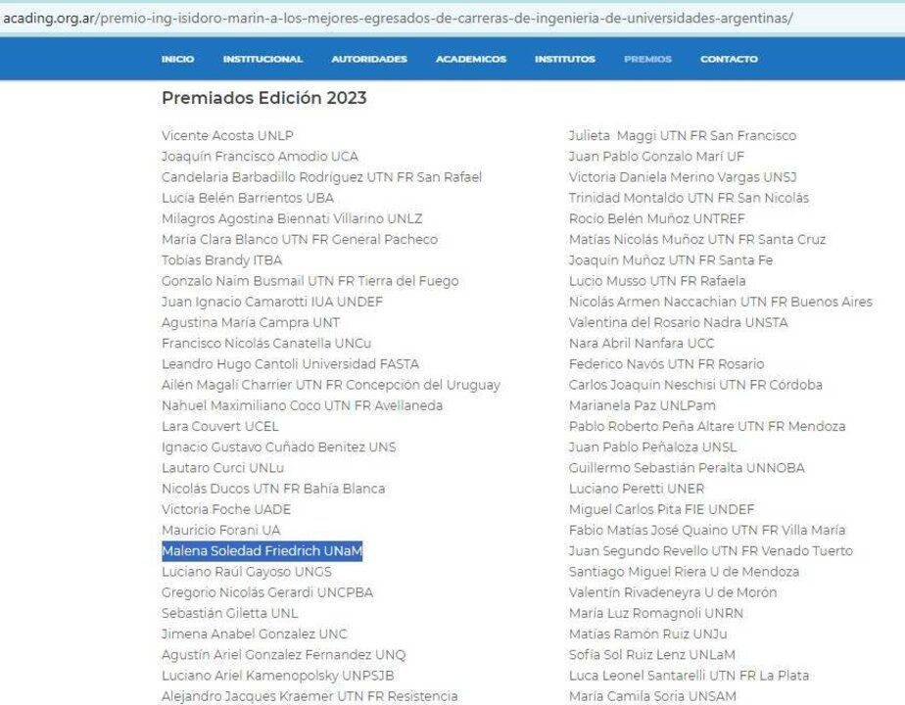Image resolution: width=905 pixels, height=705 pixels.
Task: Click 'Luciano Raúl Gayoso UNGS' entry
Action: [x=247, y=572]
